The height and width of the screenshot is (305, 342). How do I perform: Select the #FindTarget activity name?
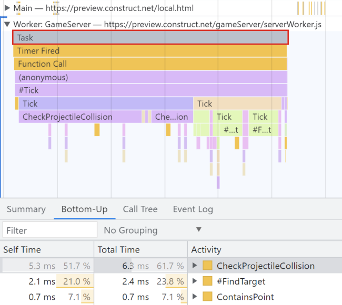point(241,281)
